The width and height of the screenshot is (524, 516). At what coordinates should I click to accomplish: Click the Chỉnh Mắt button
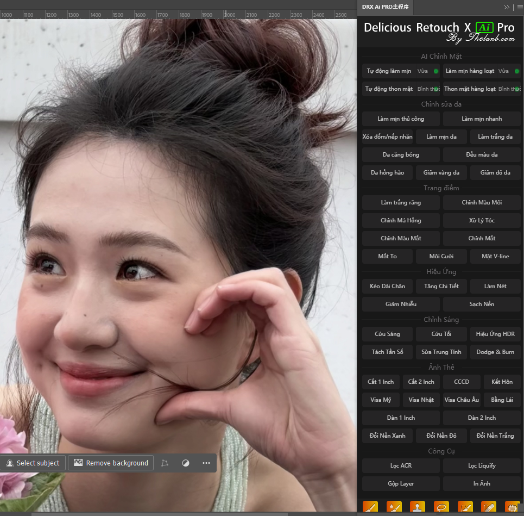(482, 238)
